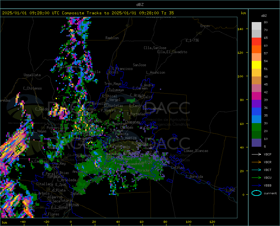This screenshot has height=226, width=280.
Task: Click the Divisadero map label
Action: click(x=152, y=108)
